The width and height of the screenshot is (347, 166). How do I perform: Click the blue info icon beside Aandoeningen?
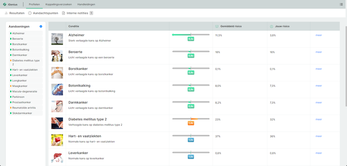click(41, 26)
